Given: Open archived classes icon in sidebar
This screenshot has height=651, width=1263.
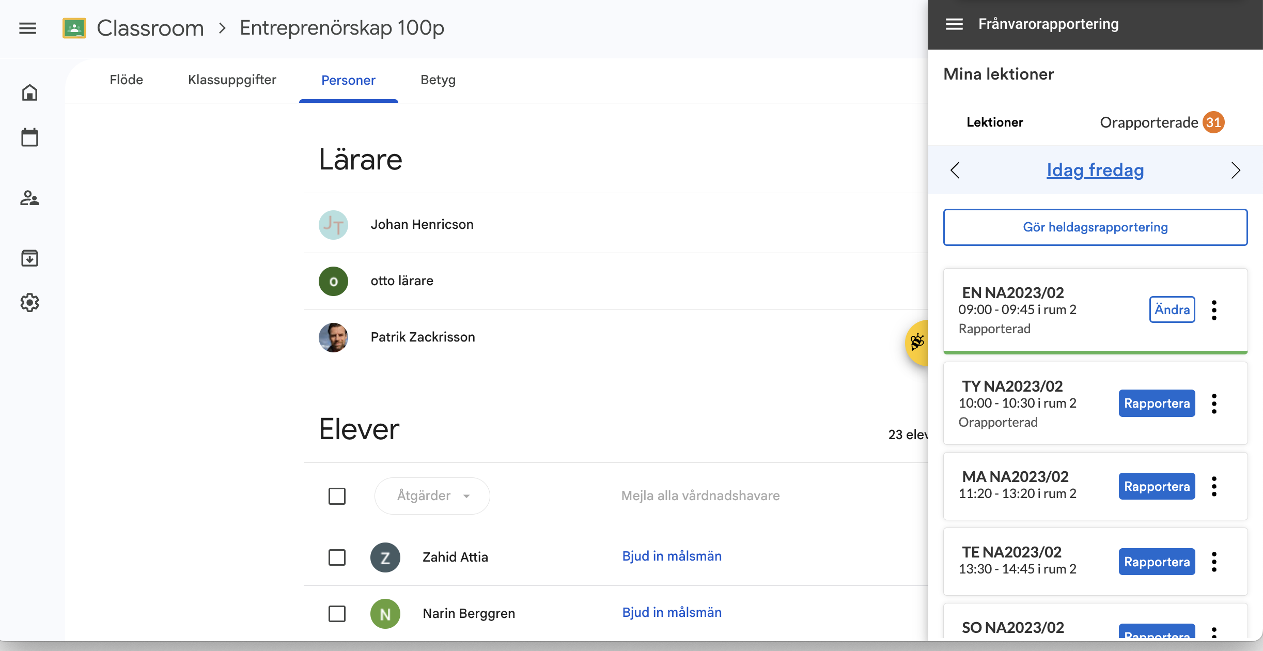Looking at the screenshot, I should click(x=29, y=258).
